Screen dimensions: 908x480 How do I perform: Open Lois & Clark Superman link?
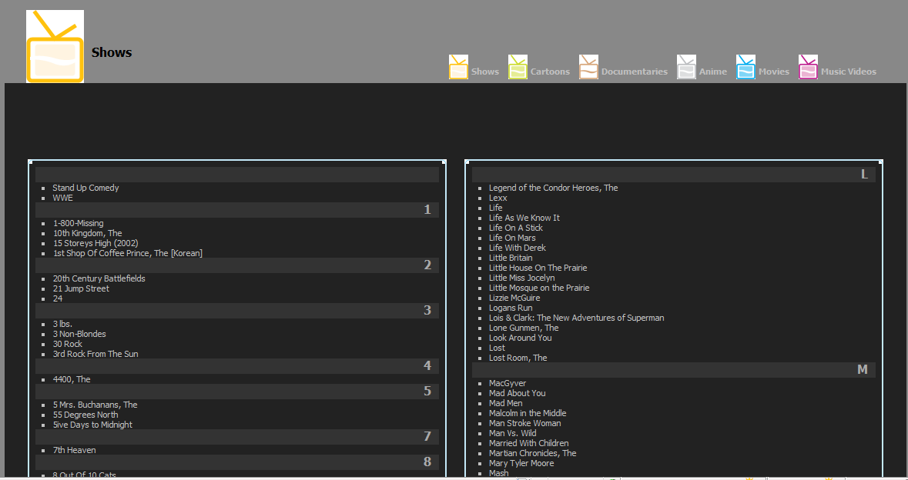click(576, 318)
